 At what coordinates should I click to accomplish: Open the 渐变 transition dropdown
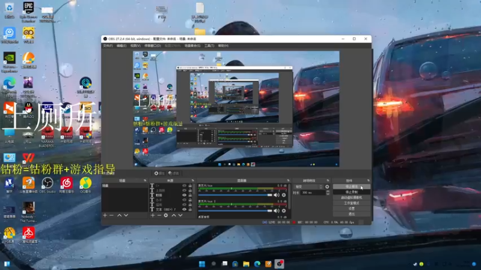click(308, 187)
